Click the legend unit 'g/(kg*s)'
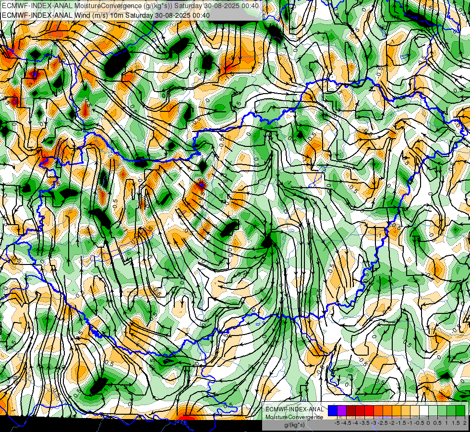 (294, 425)
